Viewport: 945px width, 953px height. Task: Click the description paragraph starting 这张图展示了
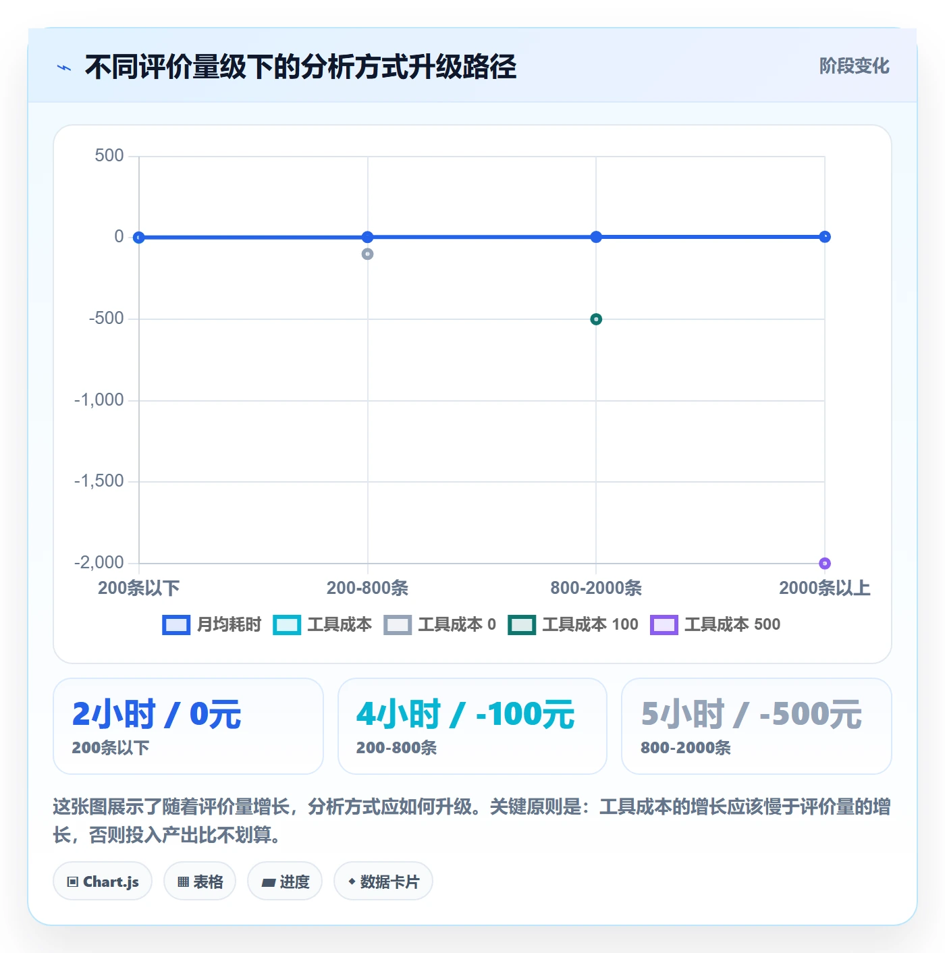point(472,821)
